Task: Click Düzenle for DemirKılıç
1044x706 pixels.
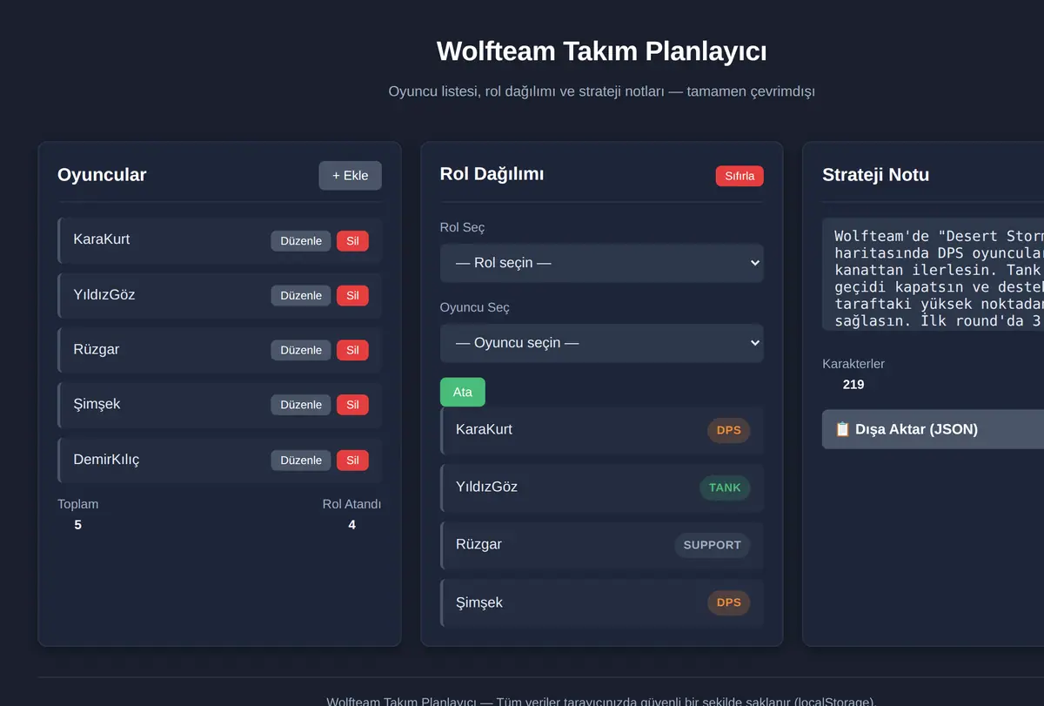Action: (301, 460)
